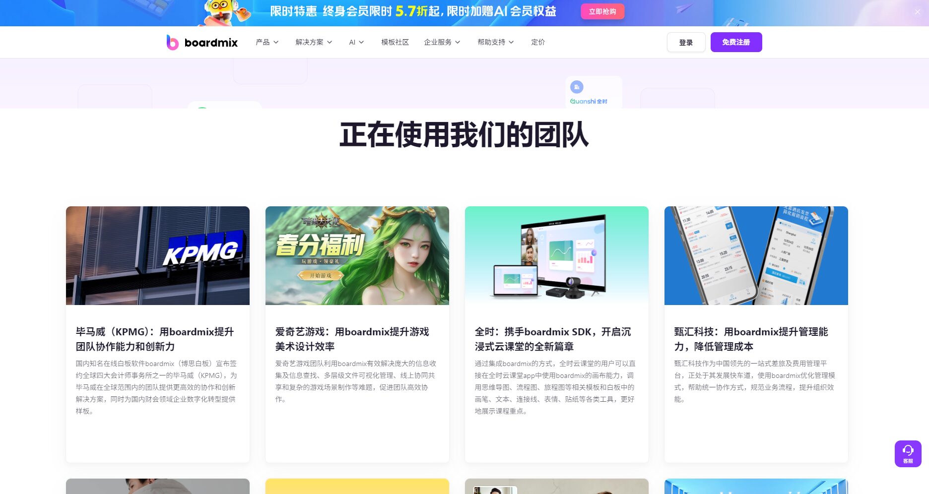Screen dimensions: 929x494
Task: Expand the 产品 dropdown menu
Action: [267, 42]
